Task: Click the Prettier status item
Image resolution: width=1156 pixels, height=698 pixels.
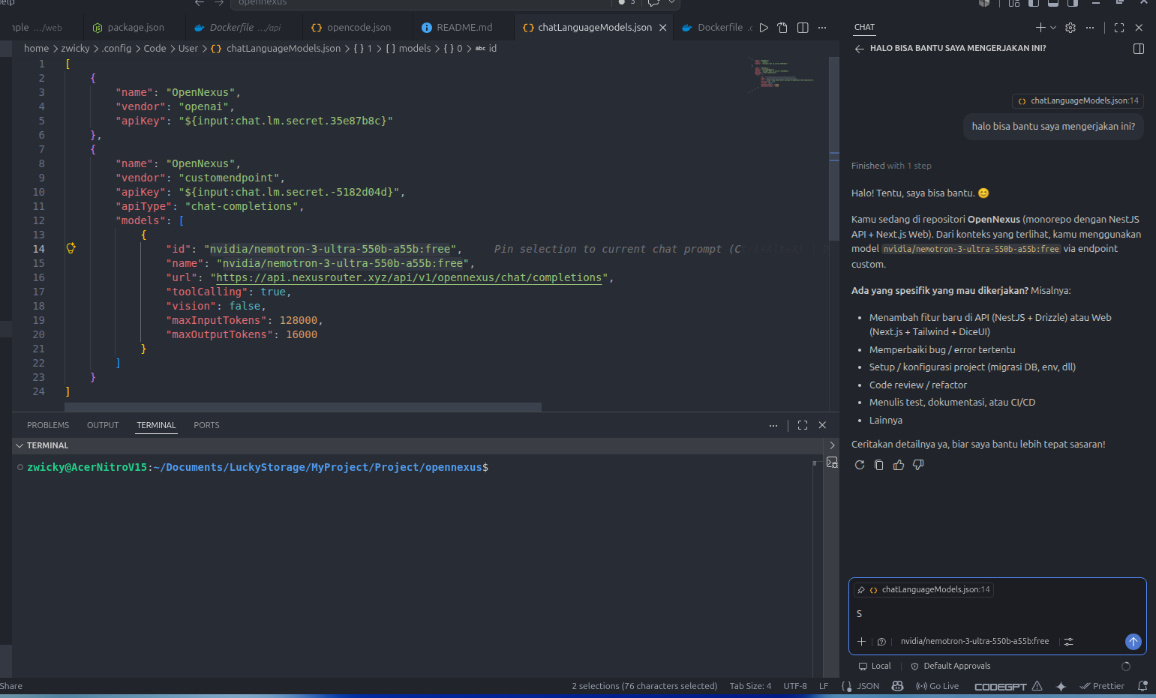Action: (x=1102, y=687)
